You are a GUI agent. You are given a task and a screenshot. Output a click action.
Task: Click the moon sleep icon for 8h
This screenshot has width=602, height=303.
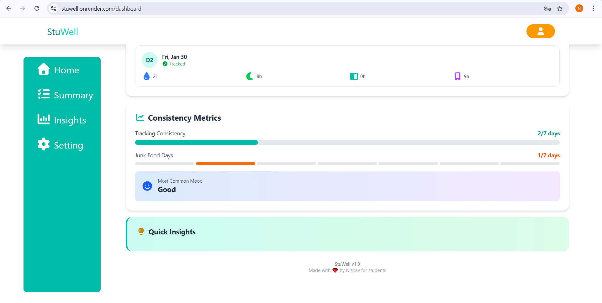(250, 76)
